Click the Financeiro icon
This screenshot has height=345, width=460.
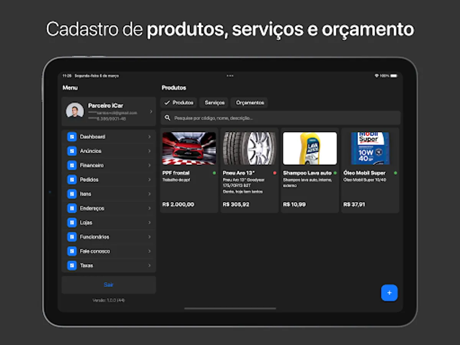(72, 165)
